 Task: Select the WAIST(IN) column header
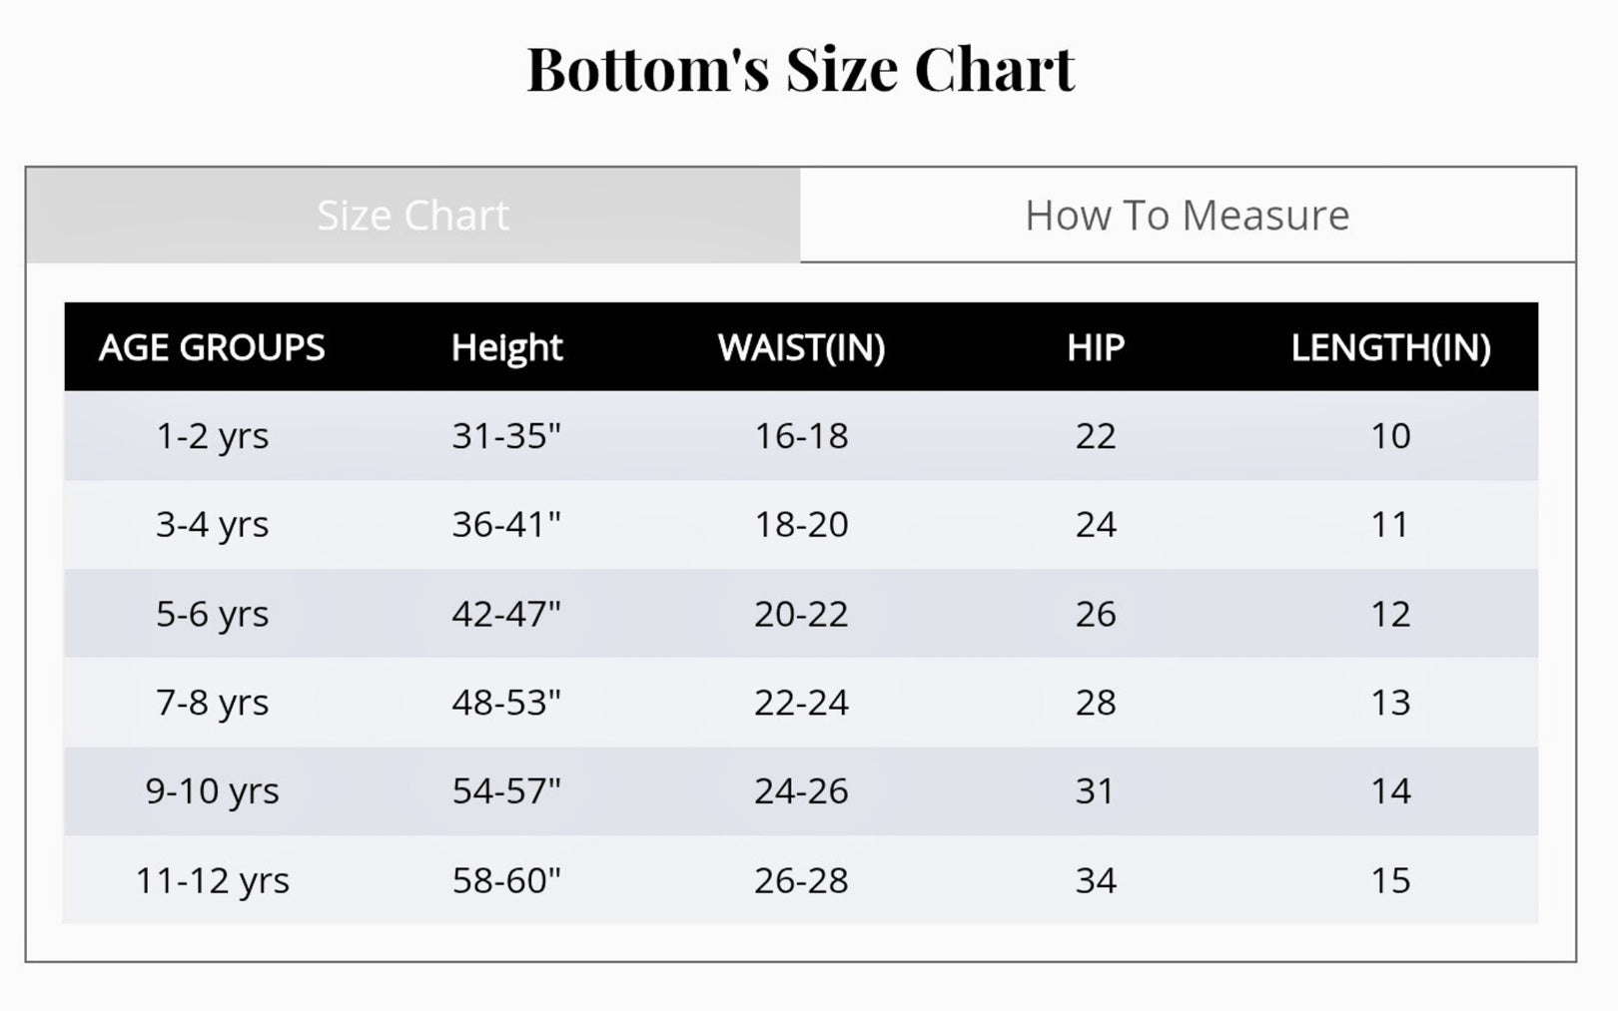point(801,347)
